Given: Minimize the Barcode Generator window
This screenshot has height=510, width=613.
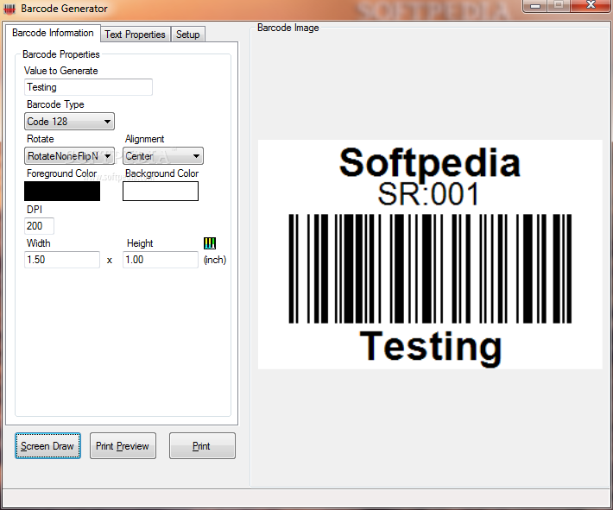Looking at the screenshot, I should coord(535,6).
